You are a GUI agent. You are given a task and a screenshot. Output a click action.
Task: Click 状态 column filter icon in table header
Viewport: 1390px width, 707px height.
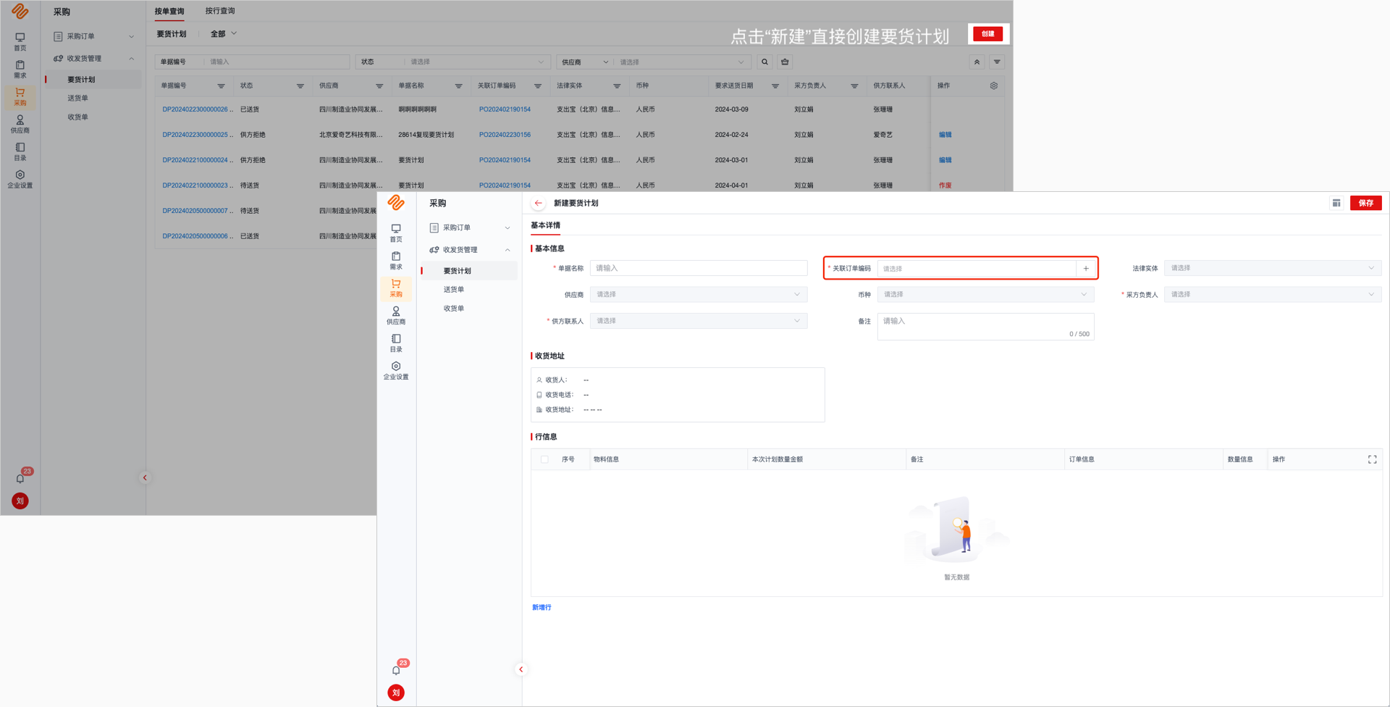click(300, 85)
